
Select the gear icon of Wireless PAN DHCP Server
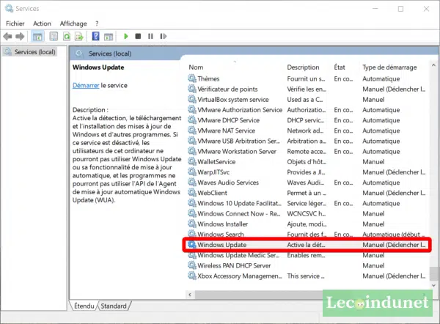[192, 265]
